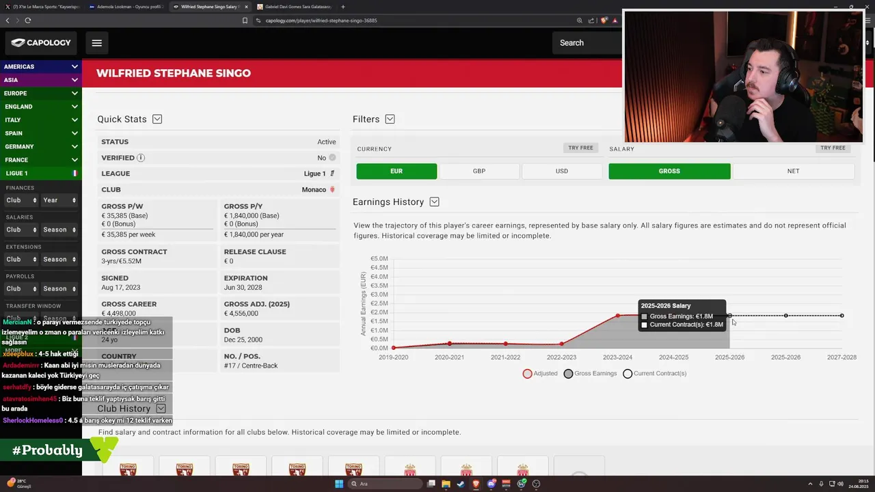Collapse the Filters section
The width and height of the screenshot is (875, 492).
click(x=390, y=119)
